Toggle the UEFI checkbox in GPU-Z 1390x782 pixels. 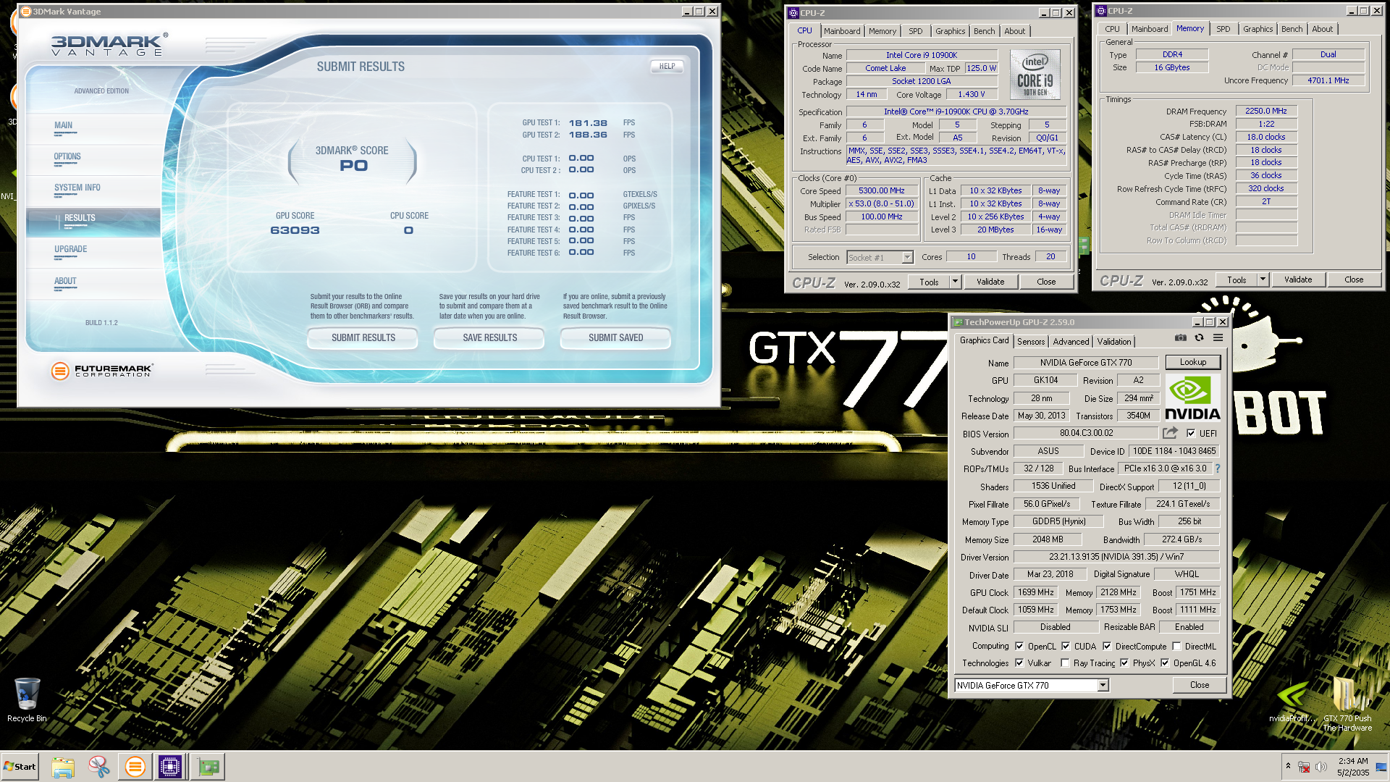tap(1191, 433)
